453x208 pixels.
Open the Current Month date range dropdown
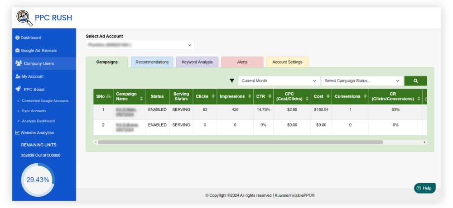(x=279, y=81)
